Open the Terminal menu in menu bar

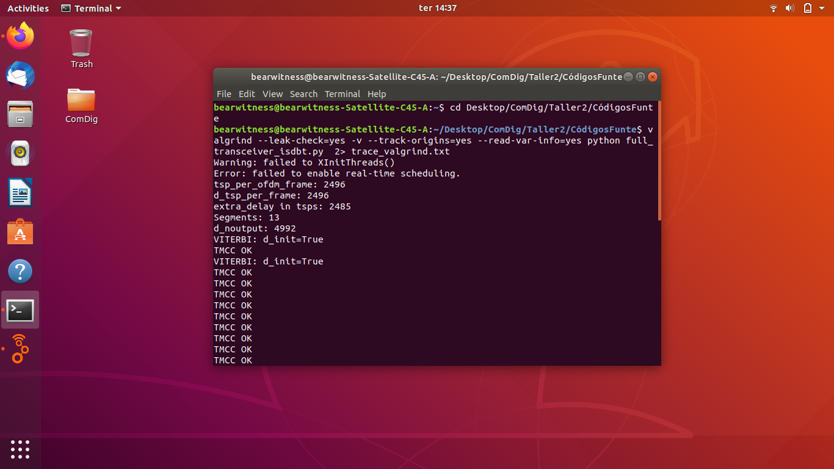[x=343, y=94]
